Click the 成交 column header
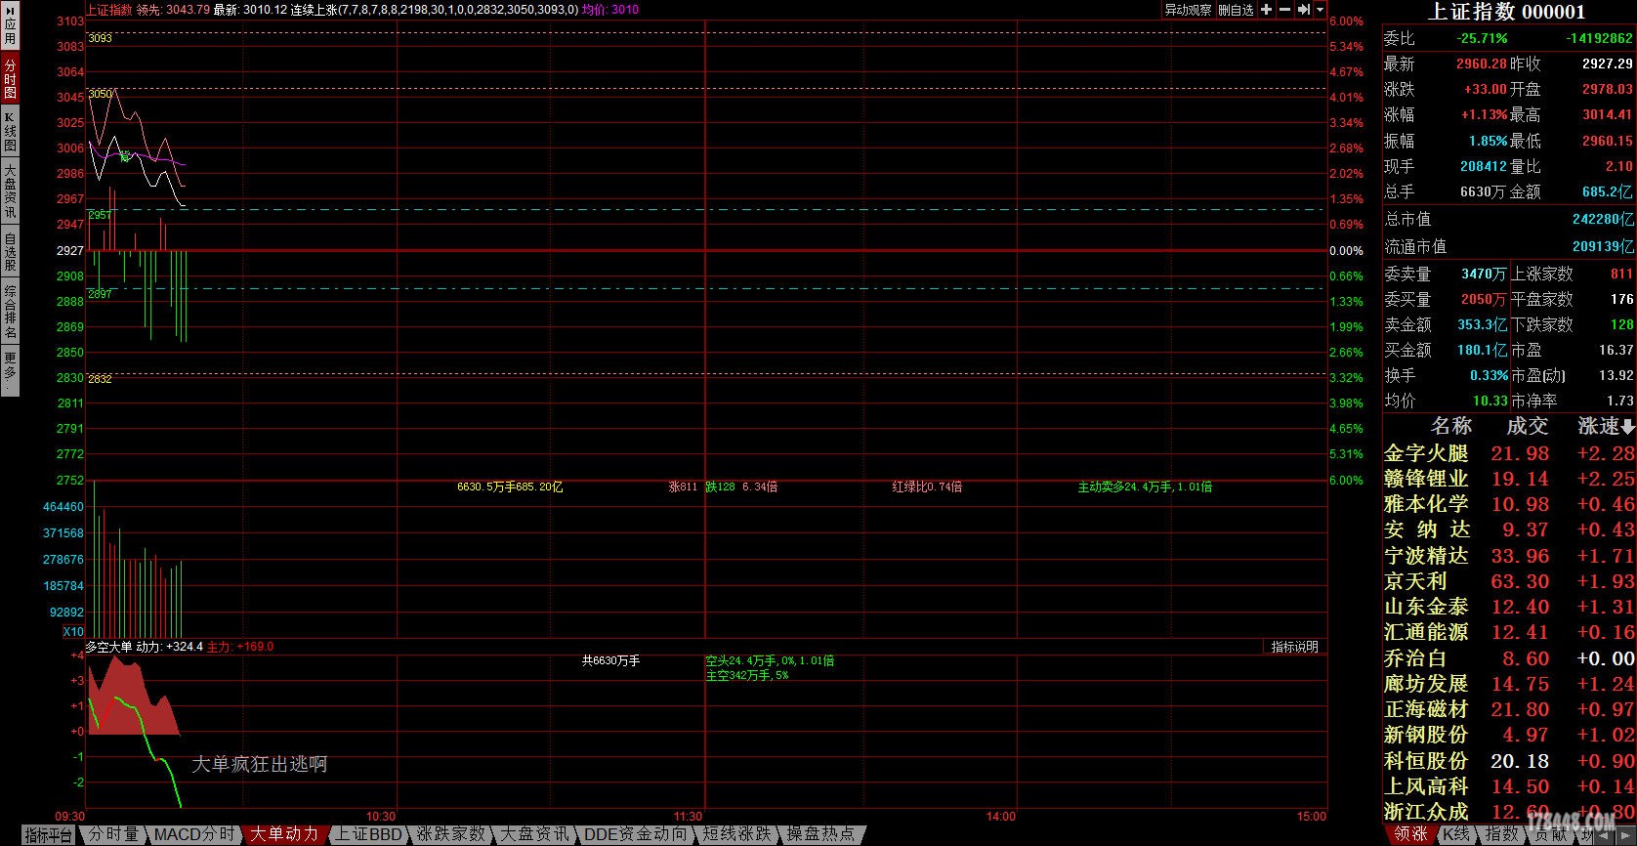The width and height of the screenshot is (1637, 846). pos(1527,426)
